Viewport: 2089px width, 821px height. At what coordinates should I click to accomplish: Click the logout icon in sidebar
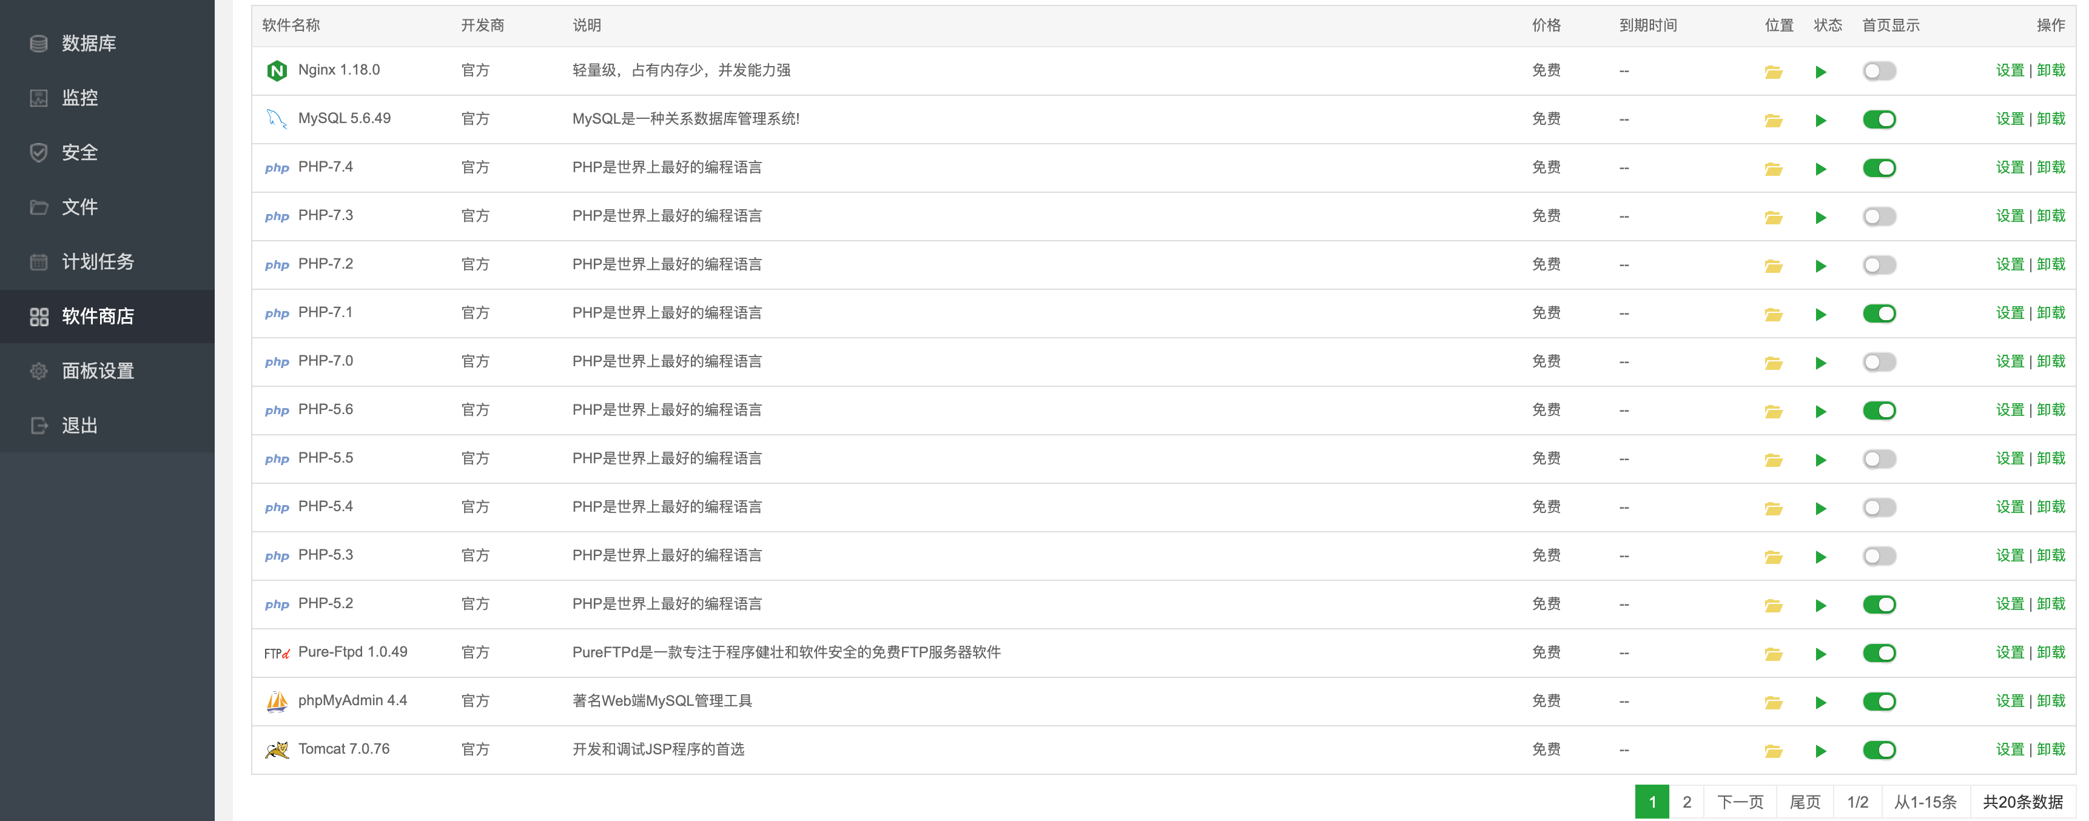click(x=38, y=426)
